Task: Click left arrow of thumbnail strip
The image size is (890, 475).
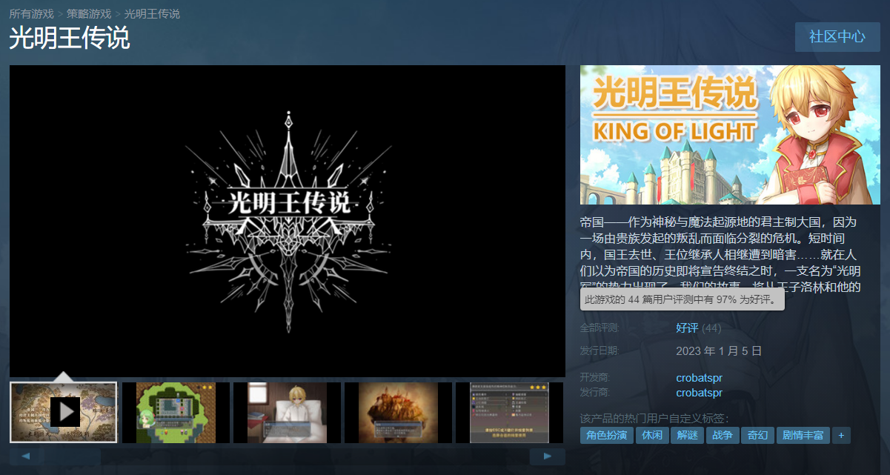Action: [27, 456]
